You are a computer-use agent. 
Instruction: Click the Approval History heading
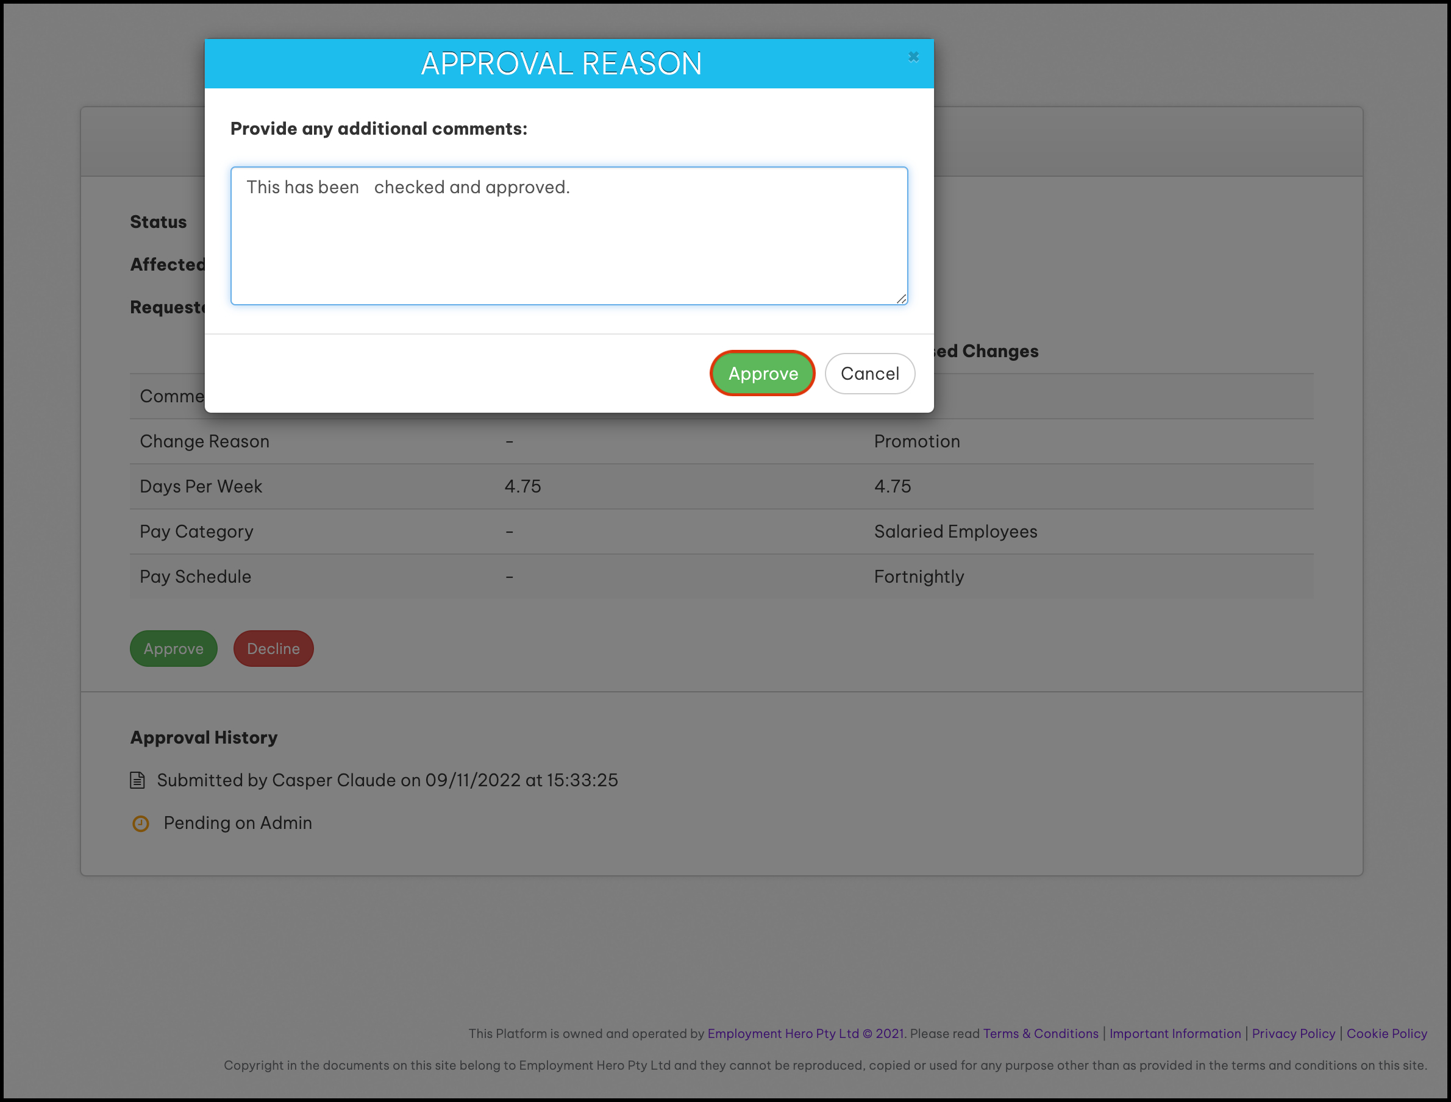pyautogui.click(x=204, y=738)
